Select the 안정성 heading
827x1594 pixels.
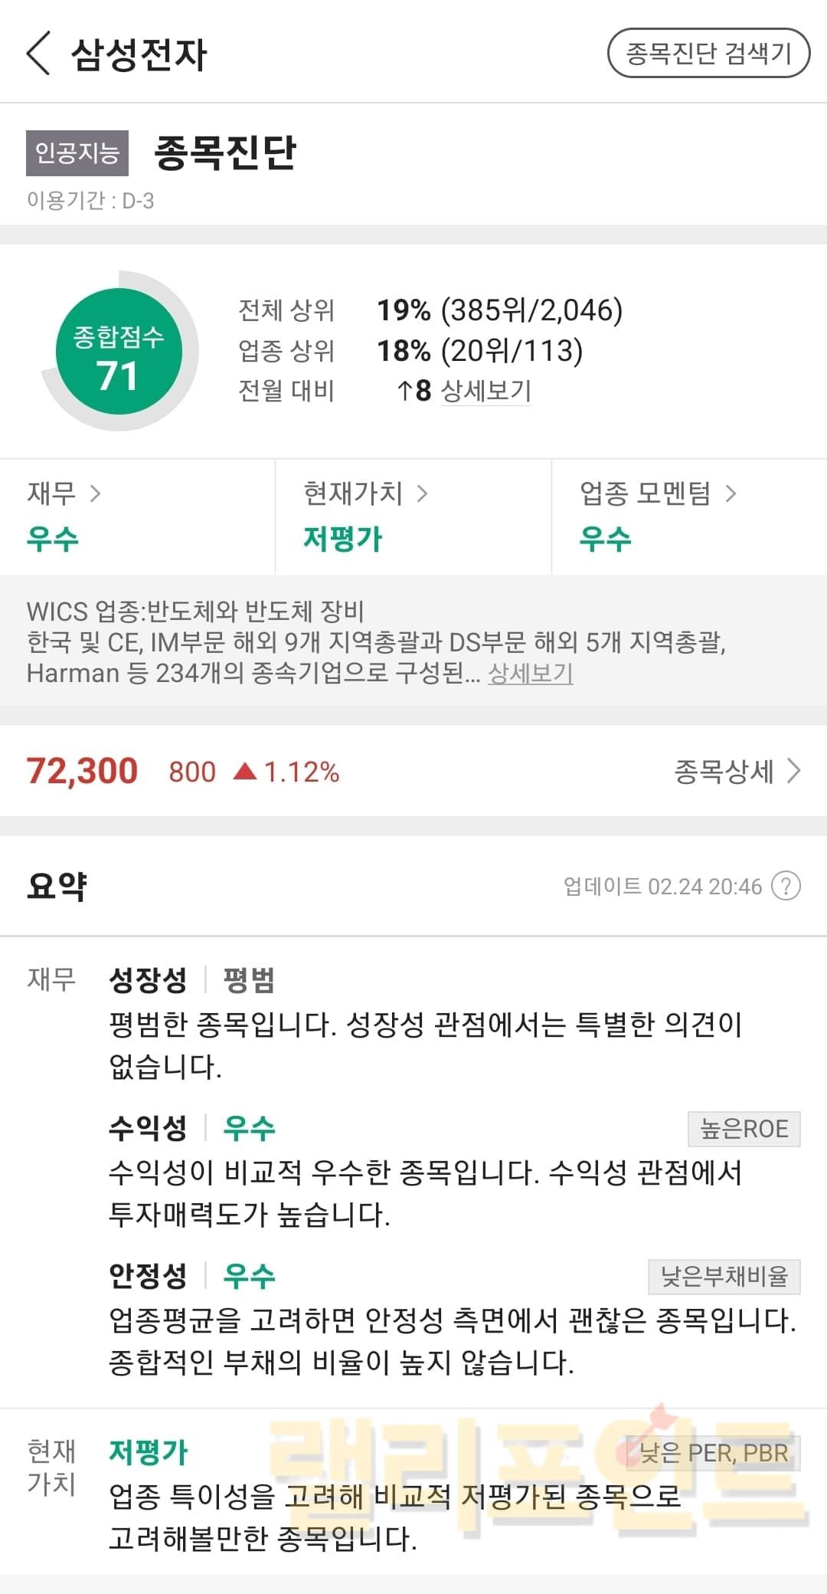[x=148, y=1276]
